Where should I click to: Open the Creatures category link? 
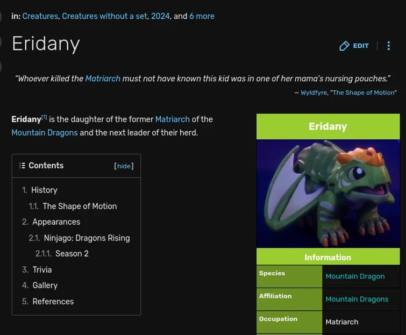(40, 16)
